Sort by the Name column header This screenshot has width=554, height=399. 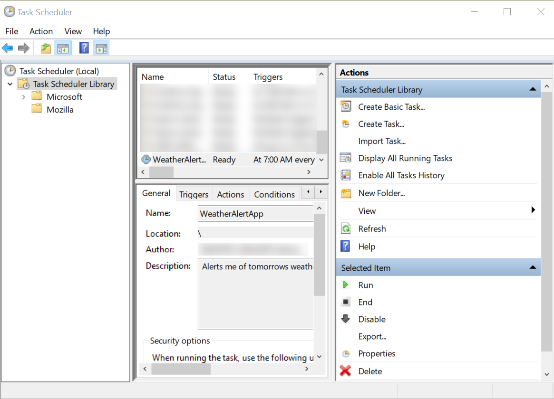[x=174, y=77]
